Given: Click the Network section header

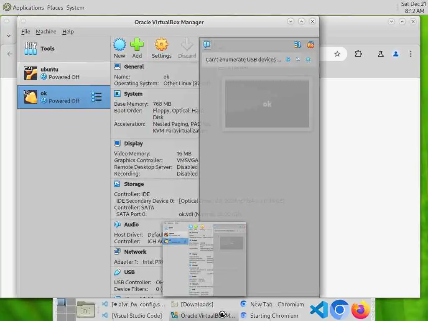Looking at the screenshot, I should (x=135, y=251).
